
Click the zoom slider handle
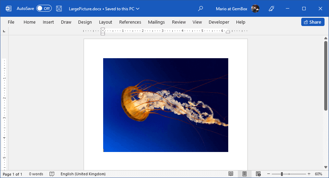(282, 174)
